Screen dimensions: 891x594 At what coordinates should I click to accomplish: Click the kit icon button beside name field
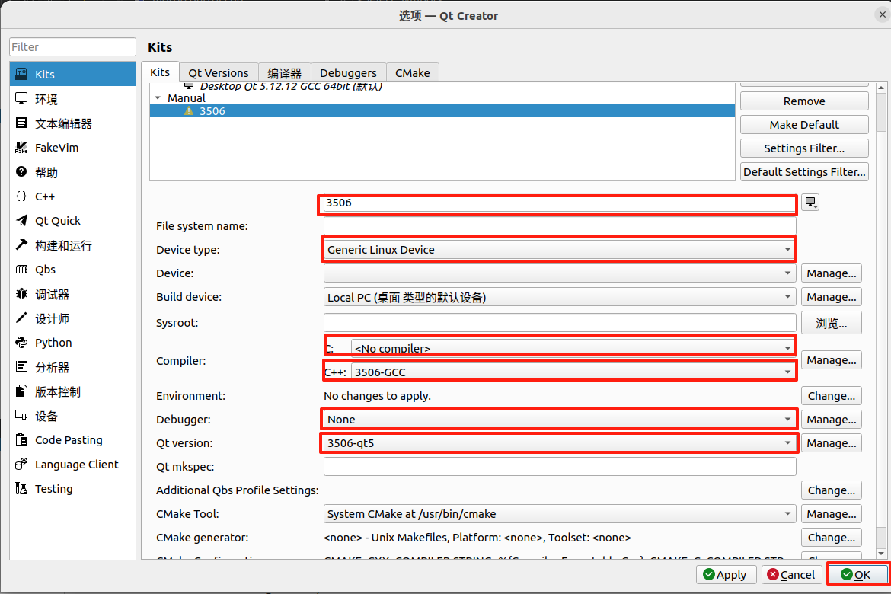point(810,203)
